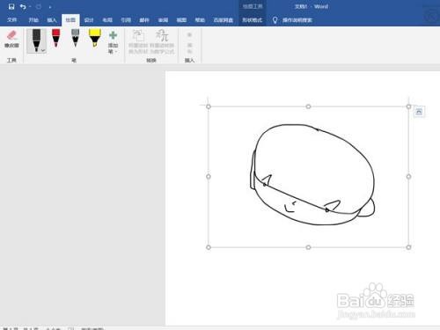Select the yellow highlighter

pos(95,38)
